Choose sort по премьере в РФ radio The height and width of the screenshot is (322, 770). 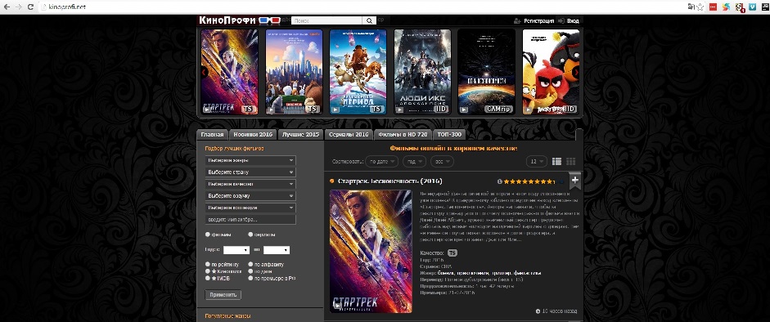point(250,278)
